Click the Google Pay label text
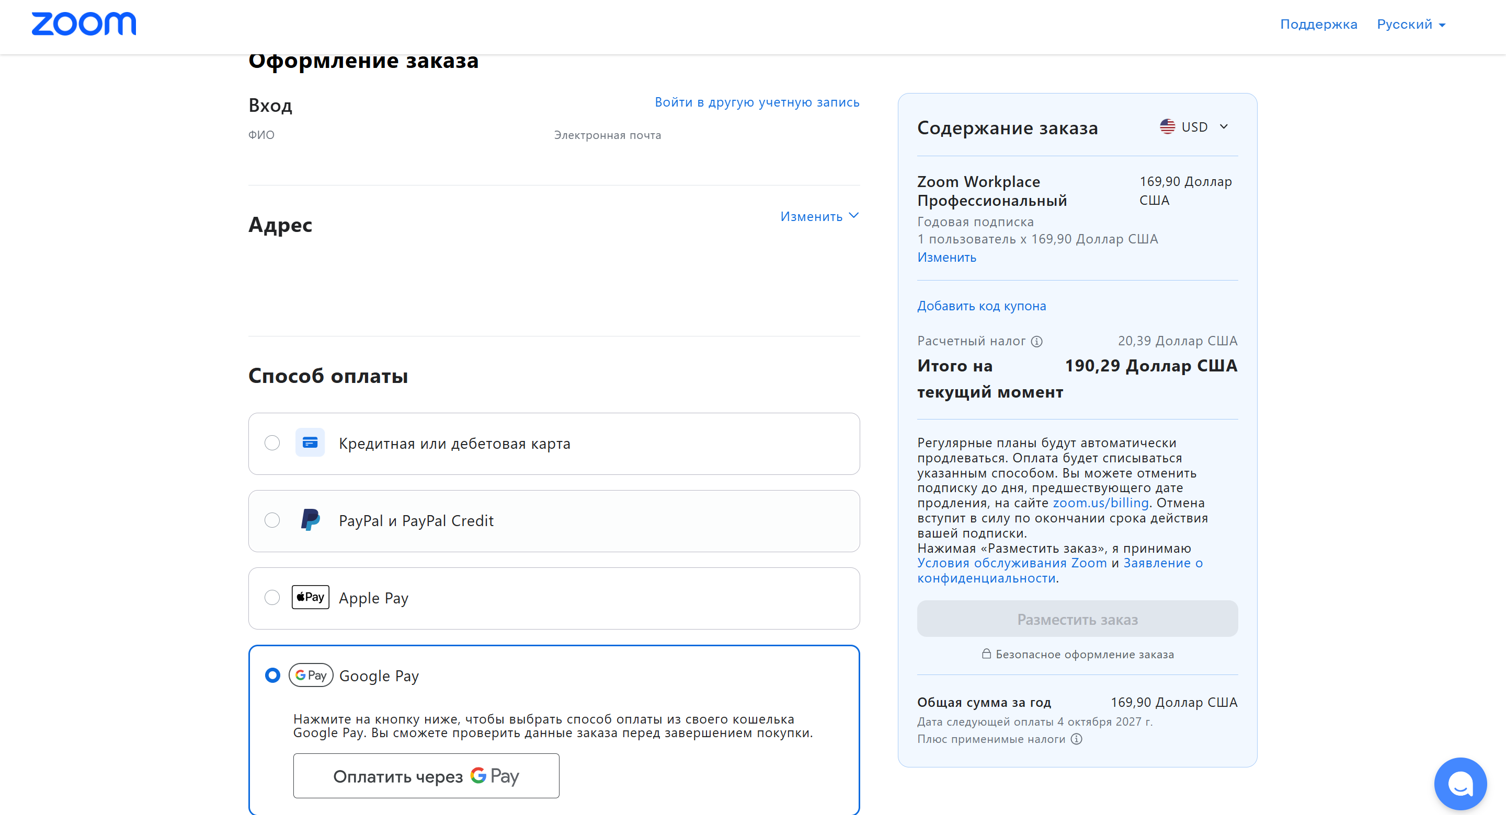Screen dimensions: 1506x815 [x=380, y=676]
